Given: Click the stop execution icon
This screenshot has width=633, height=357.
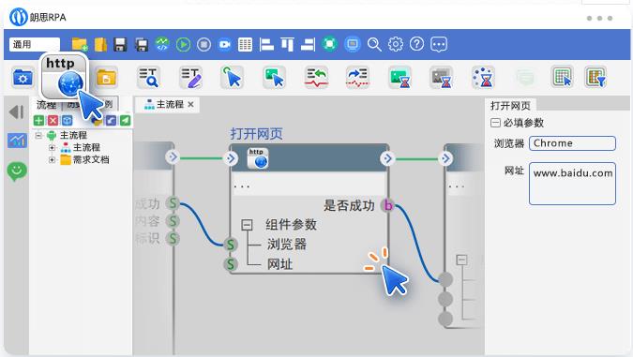Looking at the screenshot, I should tap(203, 44).
